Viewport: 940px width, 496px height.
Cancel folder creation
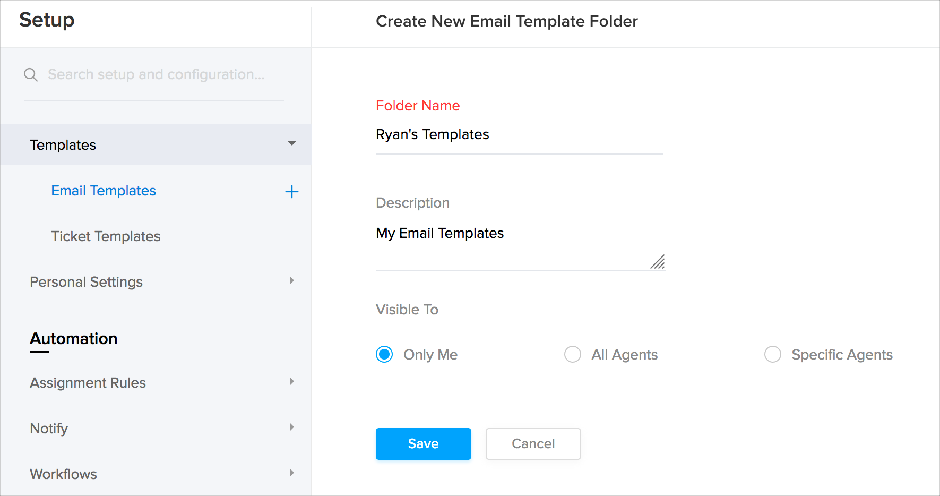(533, 444)
